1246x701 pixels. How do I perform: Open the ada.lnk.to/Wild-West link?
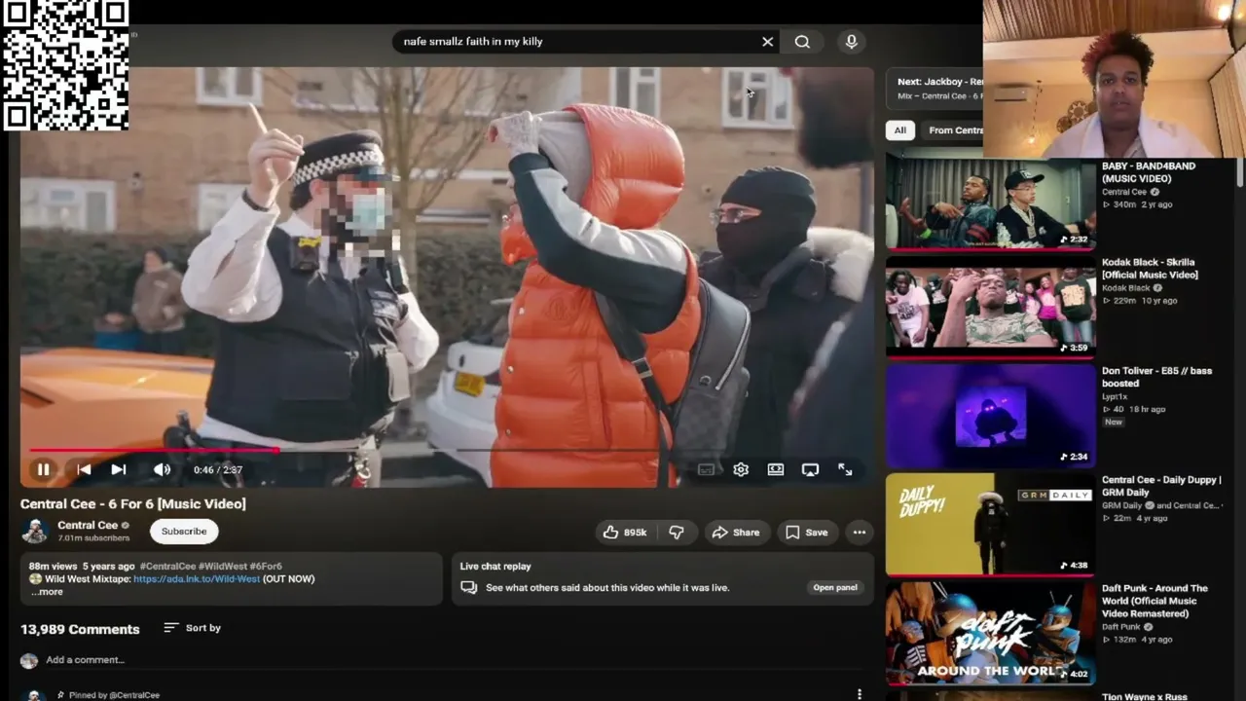197,578
